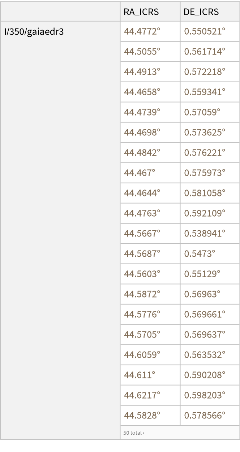
Task: Select DE cell 0.569637°
Action: pyautogui.click(x=205, y=335)
